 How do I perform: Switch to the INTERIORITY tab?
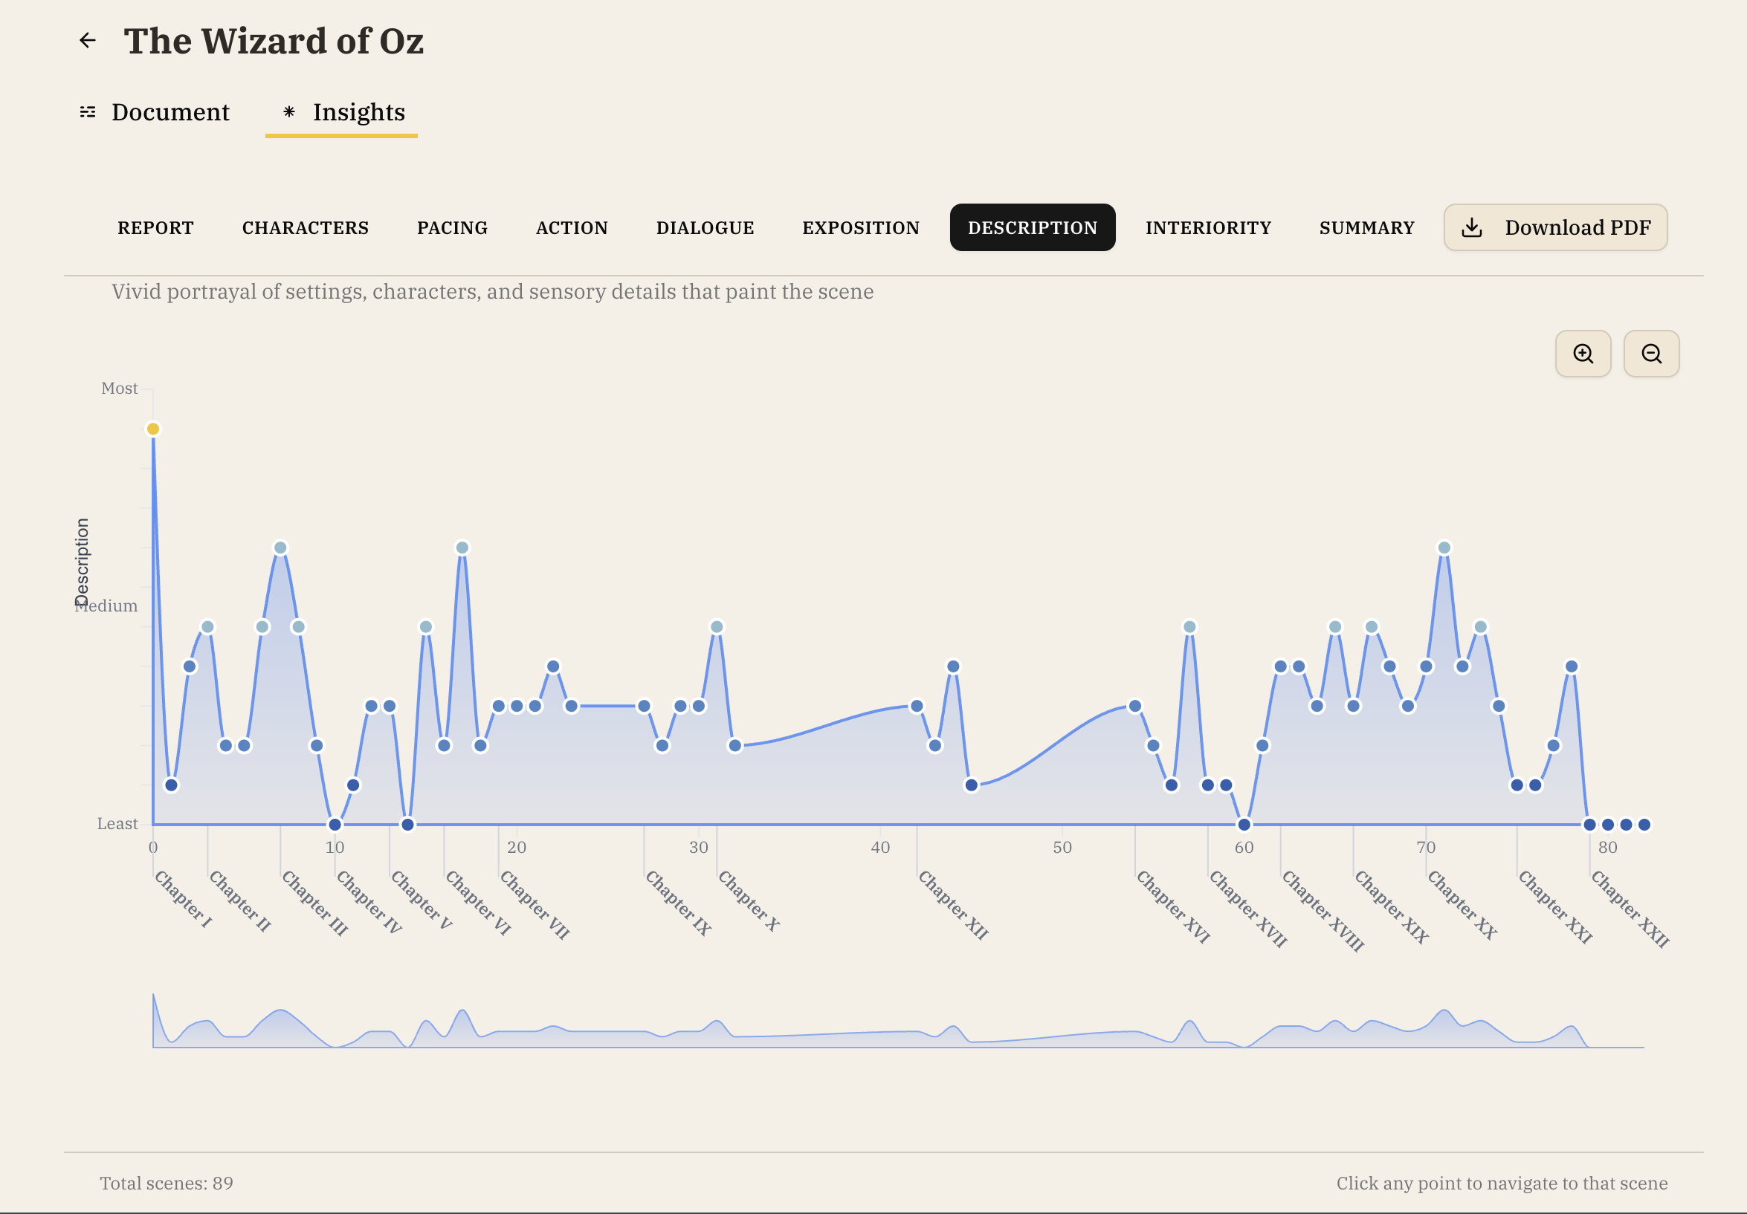(x=1207, y=227)
